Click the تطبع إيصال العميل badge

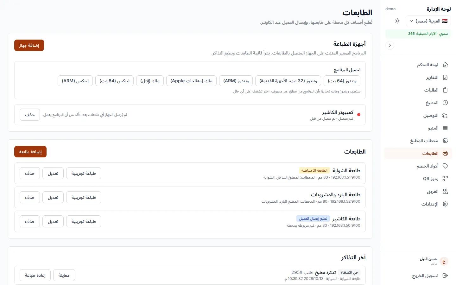pyautogui.click(x=313, y=218)
